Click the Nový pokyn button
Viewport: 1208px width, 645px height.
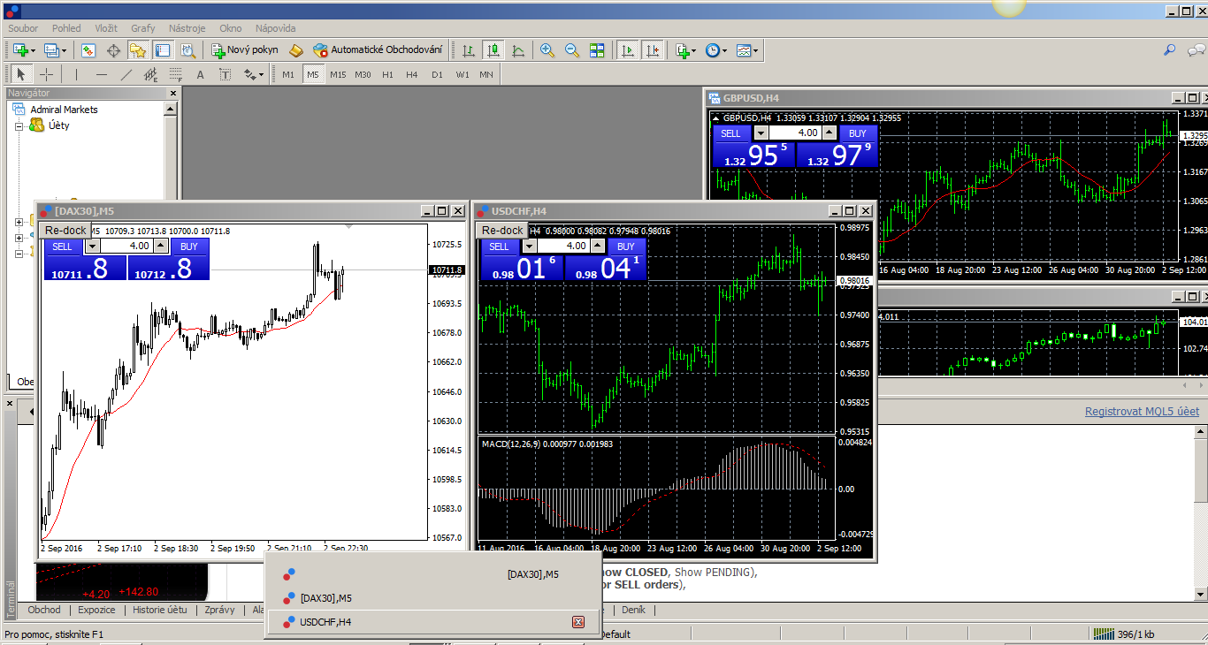(245, 50)
